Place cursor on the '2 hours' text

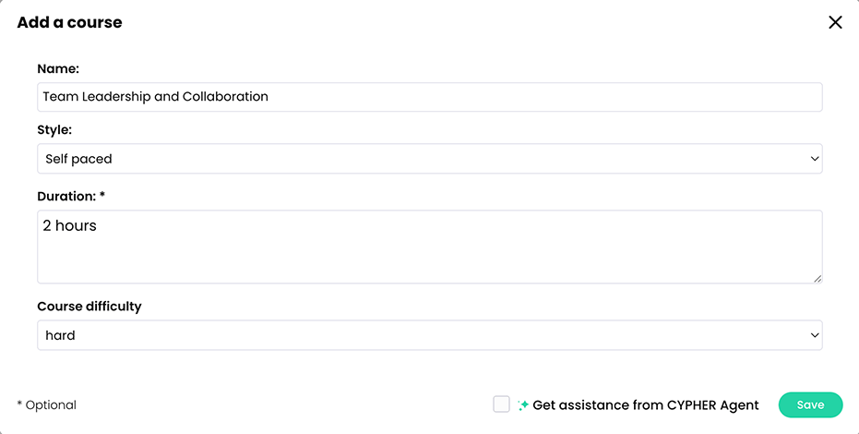click(70, 225)
